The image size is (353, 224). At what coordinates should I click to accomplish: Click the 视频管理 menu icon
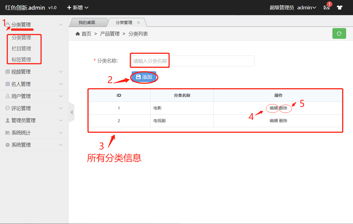(8, 72)
